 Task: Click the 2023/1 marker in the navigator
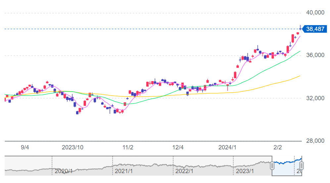tap(245, 171)
